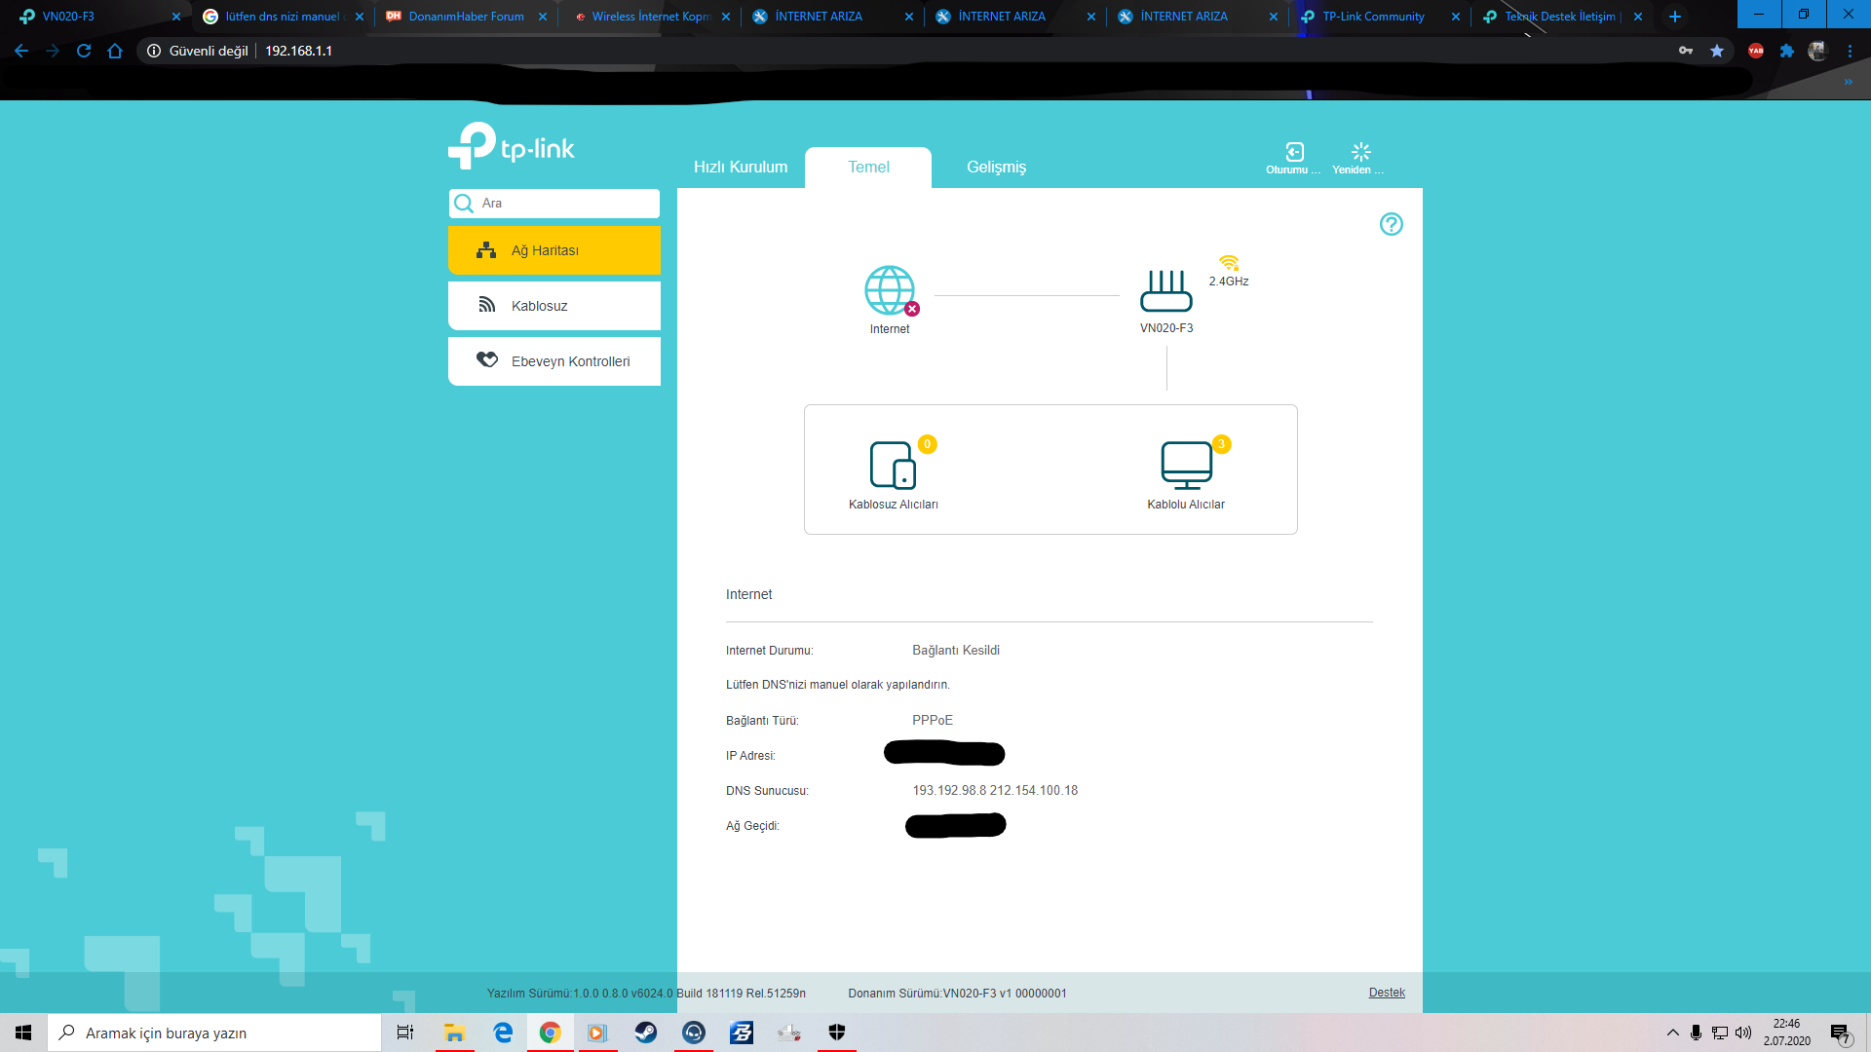Open Steam from the taskbar
The image size is (1871, 1052).
645,1033
